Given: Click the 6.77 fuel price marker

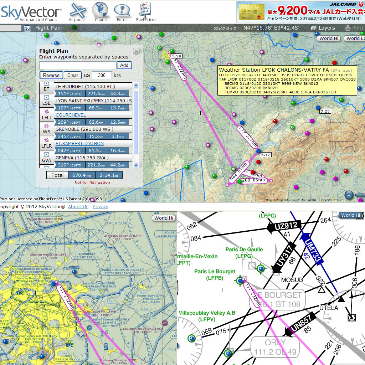Looking at the screenshot, I should (265, 155).
